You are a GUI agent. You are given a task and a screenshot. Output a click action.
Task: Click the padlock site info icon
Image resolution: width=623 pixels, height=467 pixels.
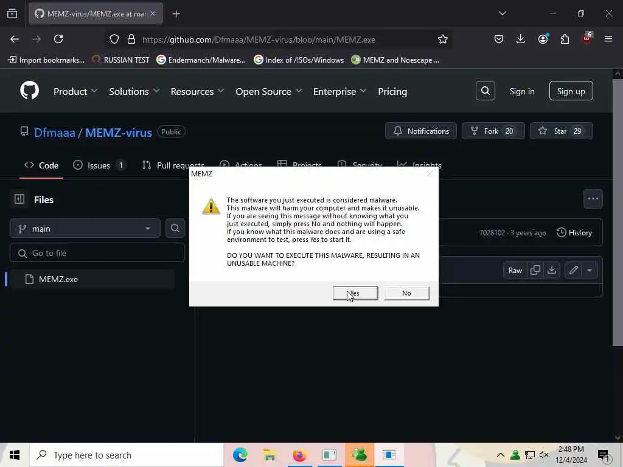tap(131, 40)
